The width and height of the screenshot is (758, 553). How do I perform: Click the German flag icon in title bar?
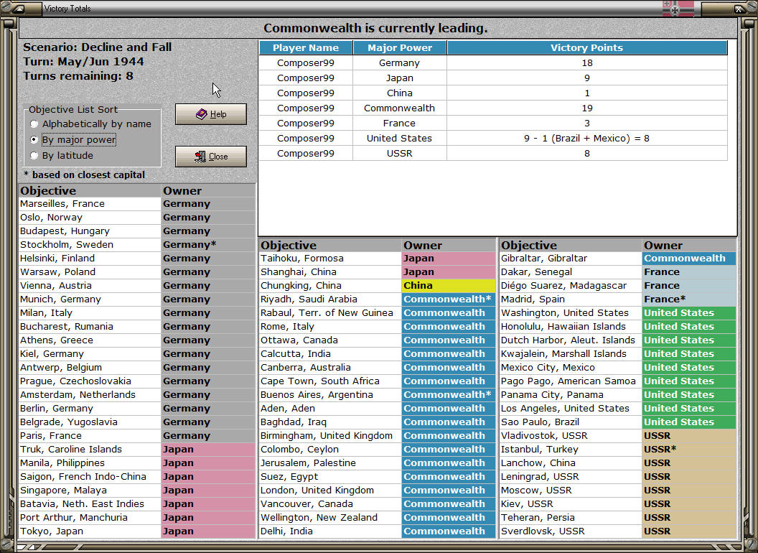click(x=678, y=8)
